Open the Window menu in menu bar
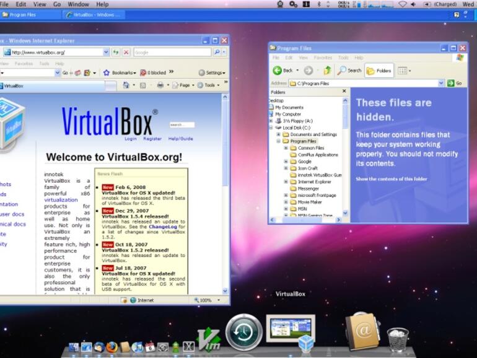This screenshot has height=358, width=477. [x=78, y=4]
